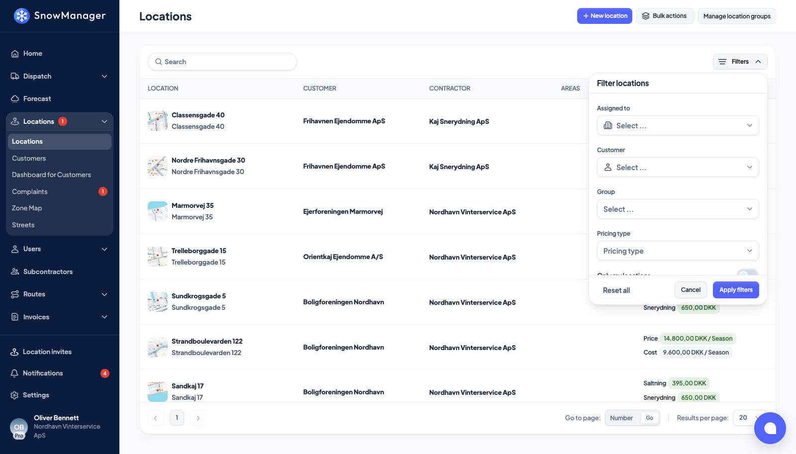Click Apply filters
Image resolution: width=796 pixels, height=454 pixels.
(x=736, y=290)
